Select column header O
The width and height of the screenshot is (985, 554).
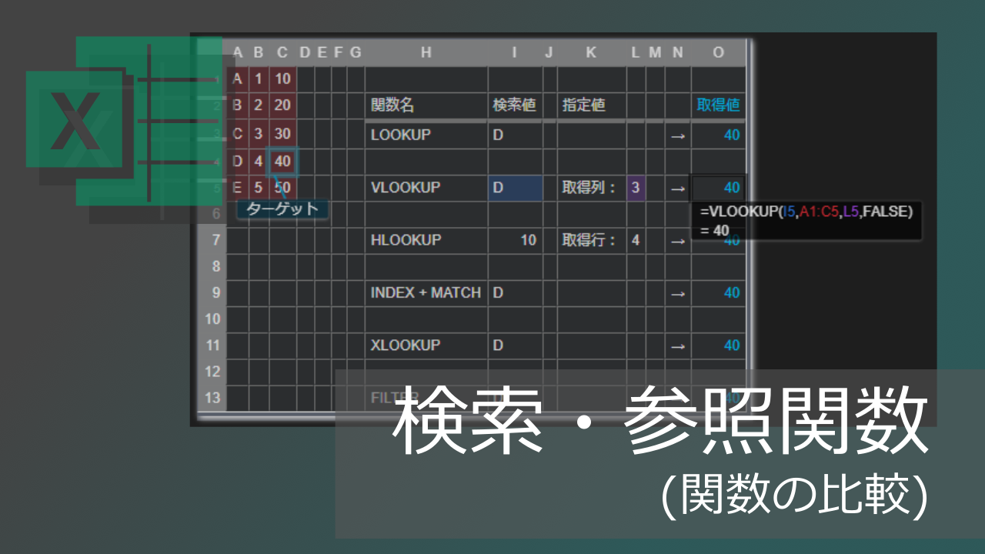click(x=718, y=52)
